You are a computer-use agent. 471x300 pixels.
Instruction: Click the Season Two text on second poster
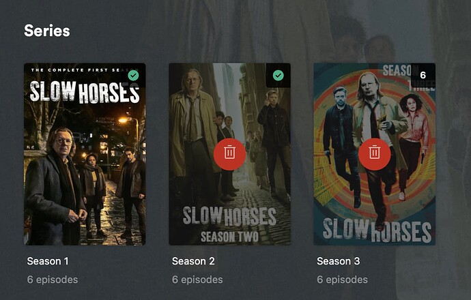pos(229,237)
